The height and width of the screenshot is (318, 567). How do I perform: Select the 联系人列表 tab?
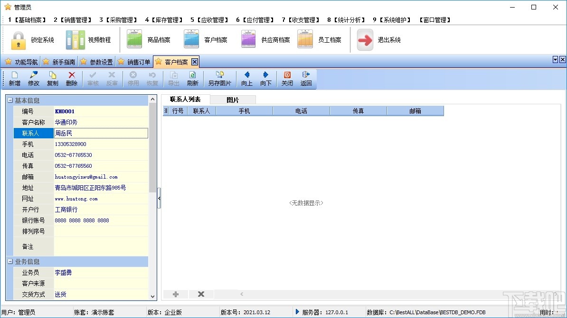click(x=185, y=99)
